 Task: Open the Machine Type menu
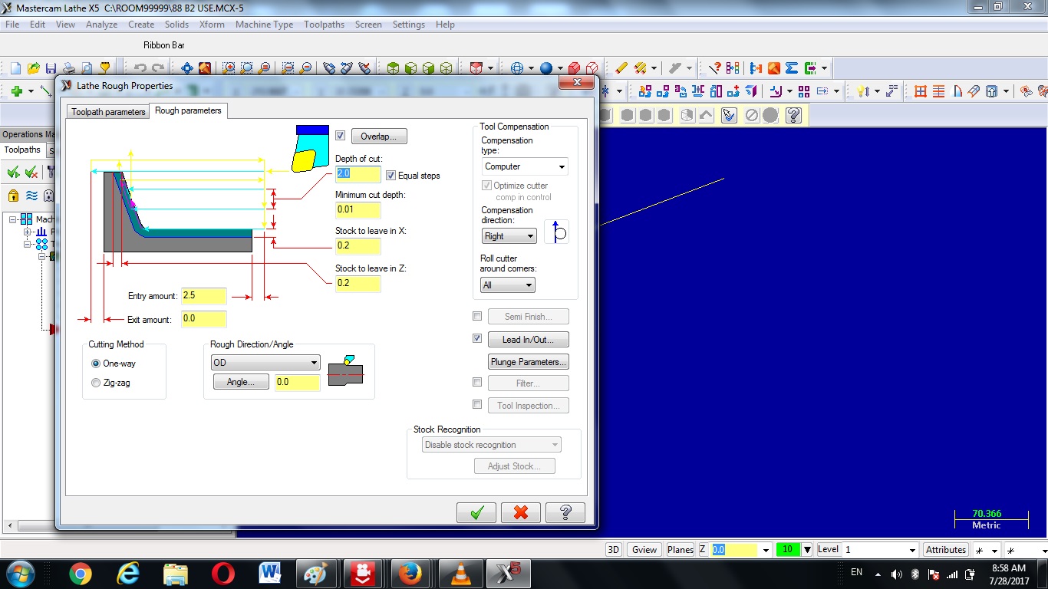click(x=264, y=25)
